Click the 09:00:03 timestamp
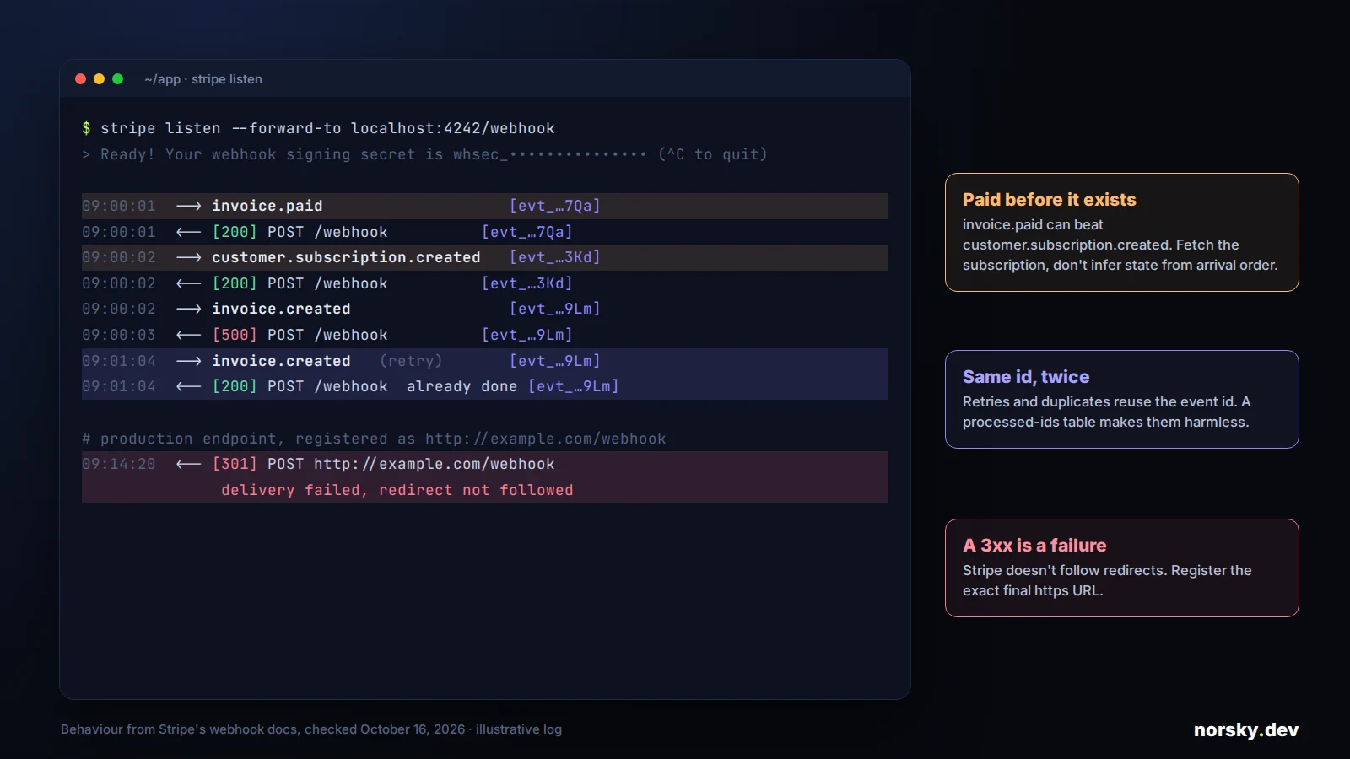This screenshot has width=1350, height=759. [x=119, y=335]
